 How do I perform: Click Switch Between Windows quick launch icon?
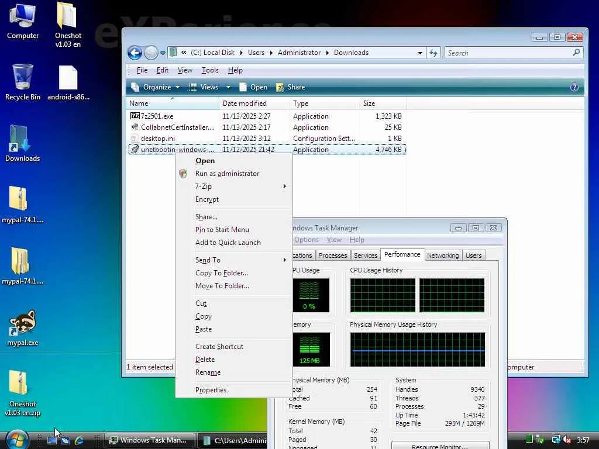tap(66, 440)
